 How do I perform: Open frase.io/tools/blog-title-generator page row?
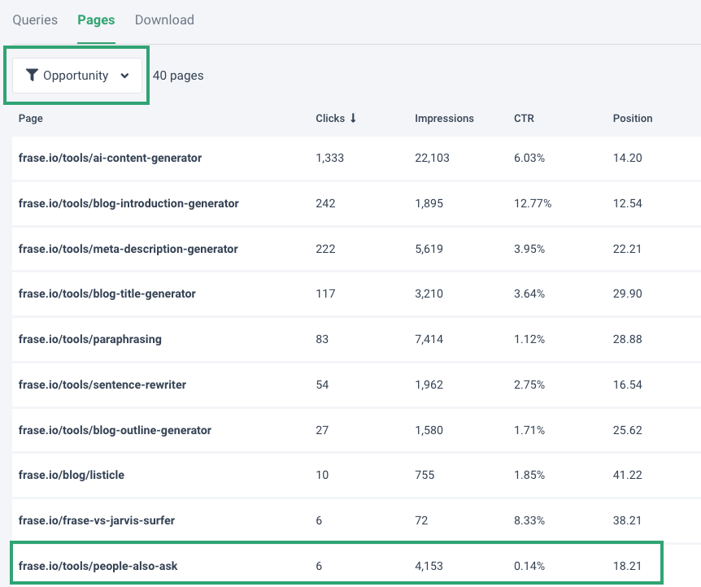point(356,294)
